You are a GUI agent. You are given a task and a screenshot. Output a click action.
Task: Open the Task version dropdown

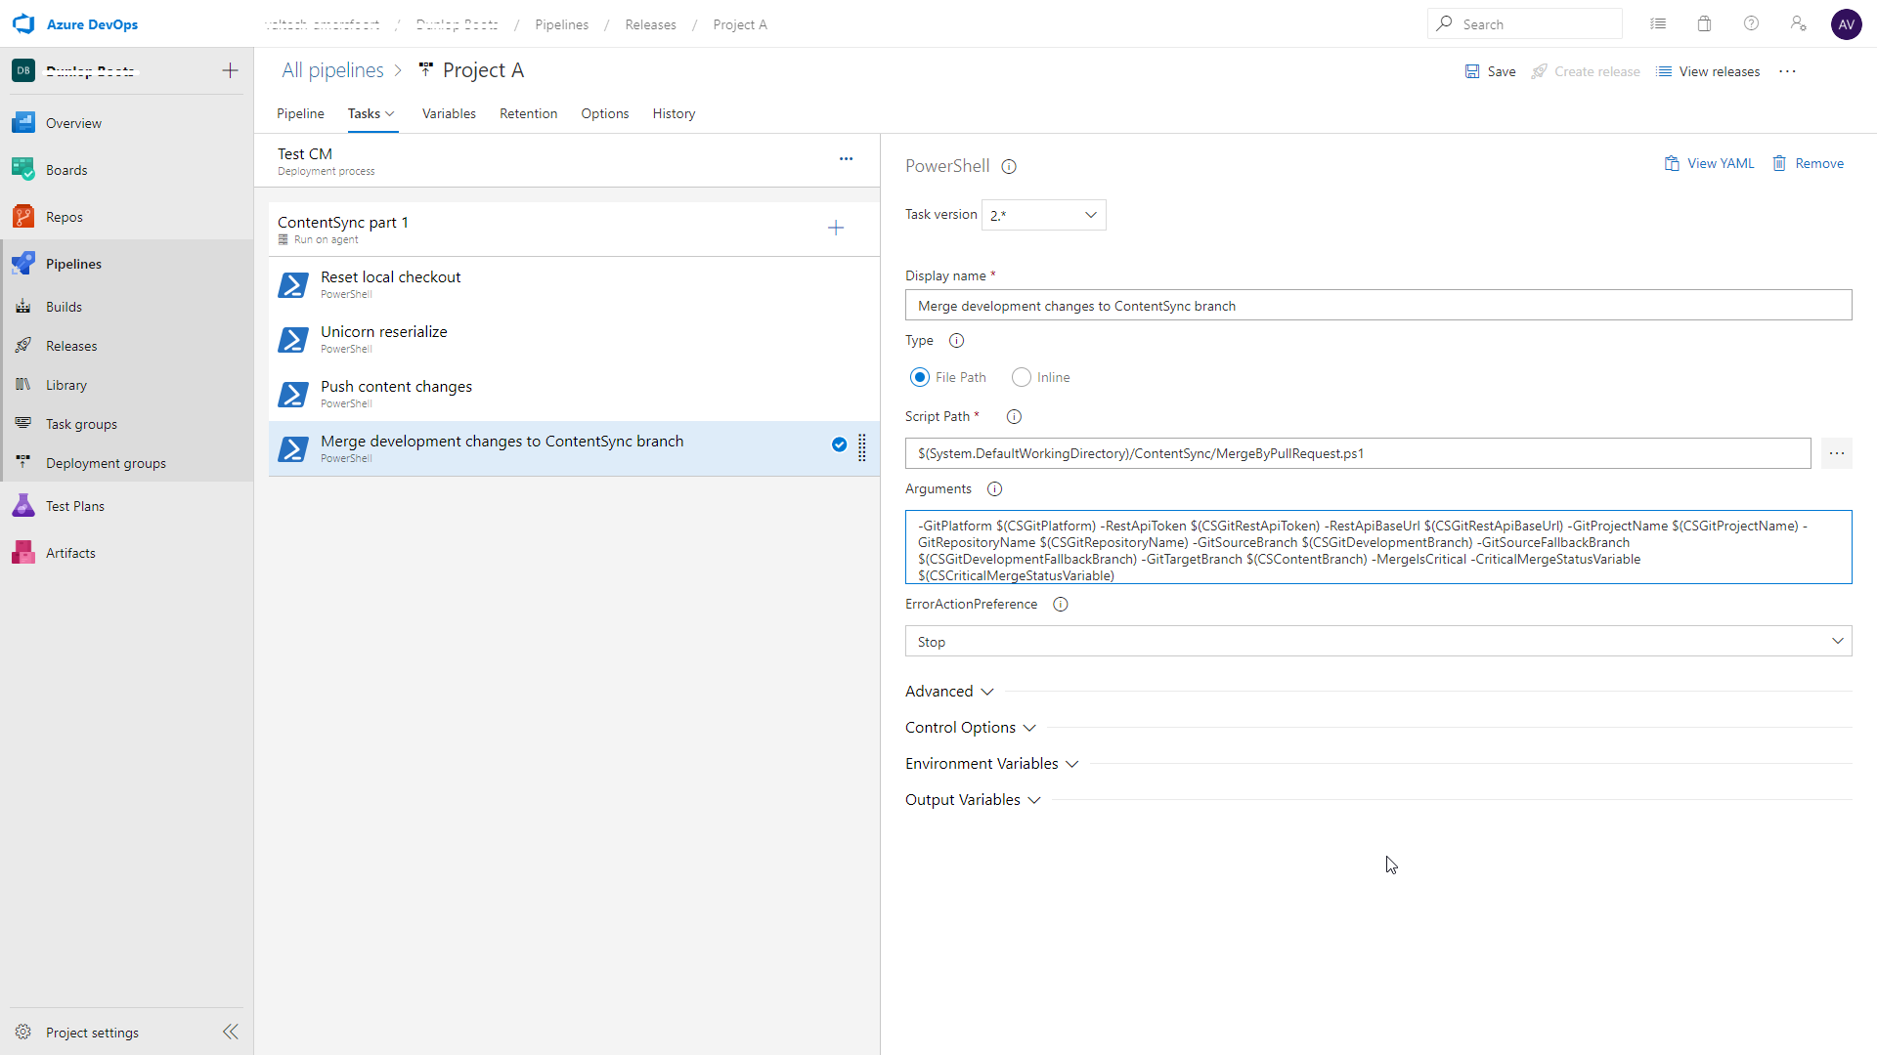[x=1043, y=215]
